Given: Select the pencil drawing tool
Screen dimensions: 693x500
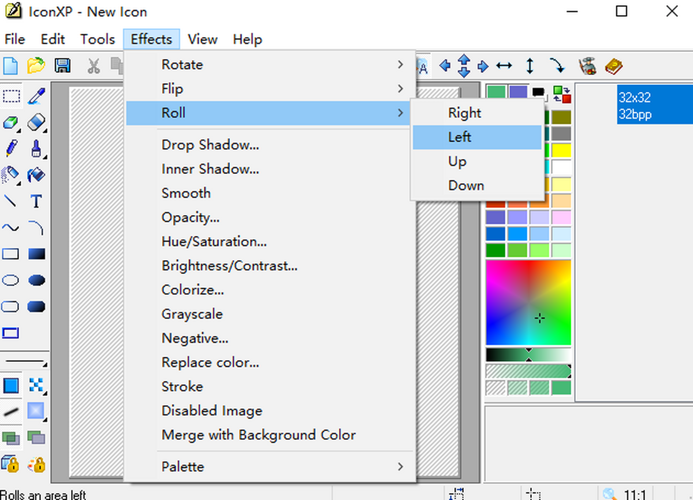Looking at the screenshot, I should pos(11,148).
